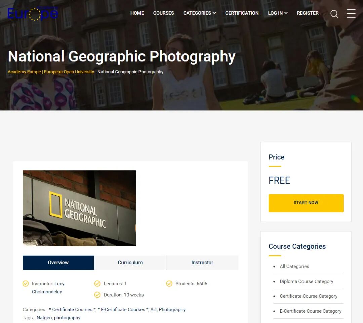Click the Academy Europe logo
363x323 pixels.
[33, 13]
